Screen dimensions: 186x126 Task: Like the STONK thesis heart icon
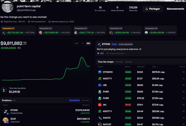click(x=98, y=53)
